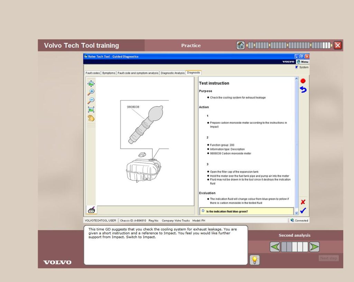354x282 pixels.
Task: Activate the hand pan tool
Action: (x=91, y=117)
